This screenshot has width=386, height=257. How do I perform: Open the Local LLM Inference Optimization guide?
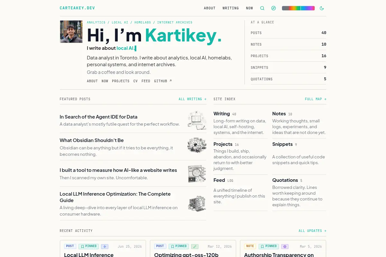(x=115, y=197)
